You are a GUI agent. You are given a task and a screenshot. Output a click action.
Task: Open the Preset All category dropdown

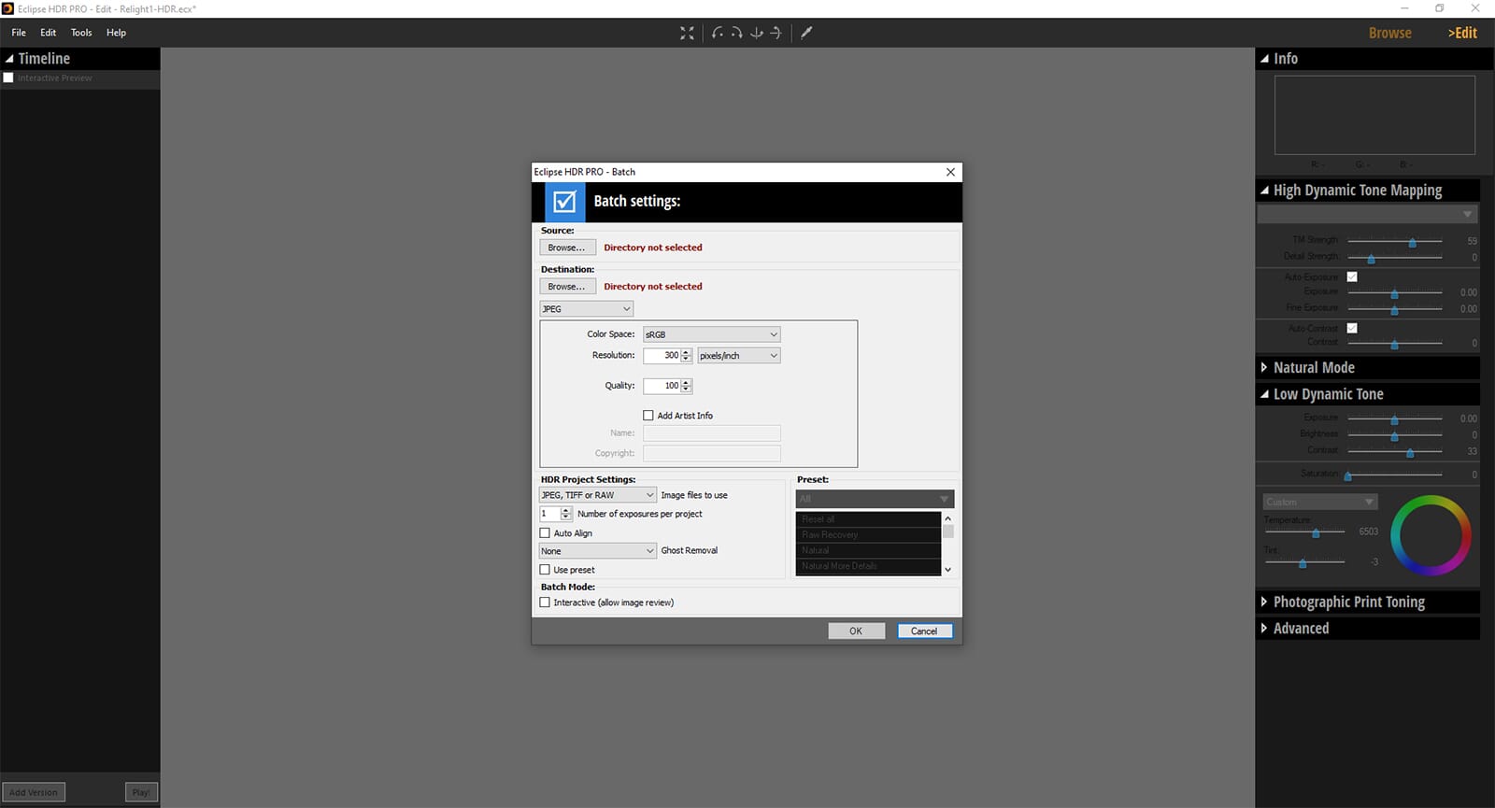(875, 499)
